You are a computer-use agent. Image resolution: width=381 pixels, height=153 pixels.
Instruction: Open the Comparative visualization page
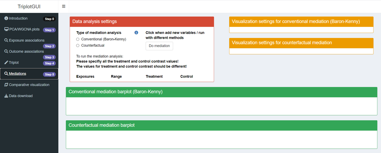point(29,85)
